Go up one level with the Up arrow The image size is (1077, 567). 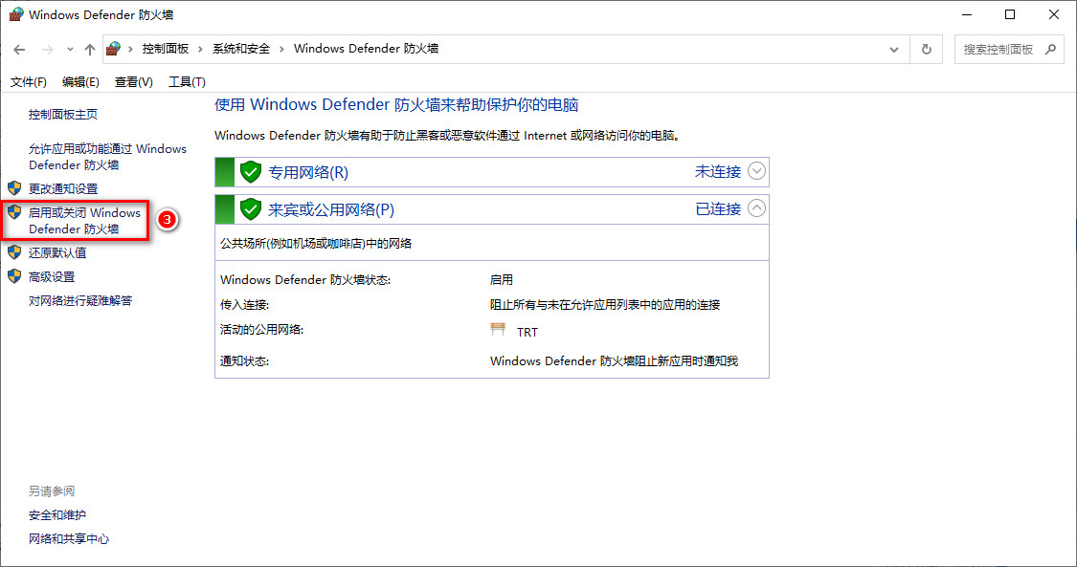pyautogui.click(x=90, y=50)
